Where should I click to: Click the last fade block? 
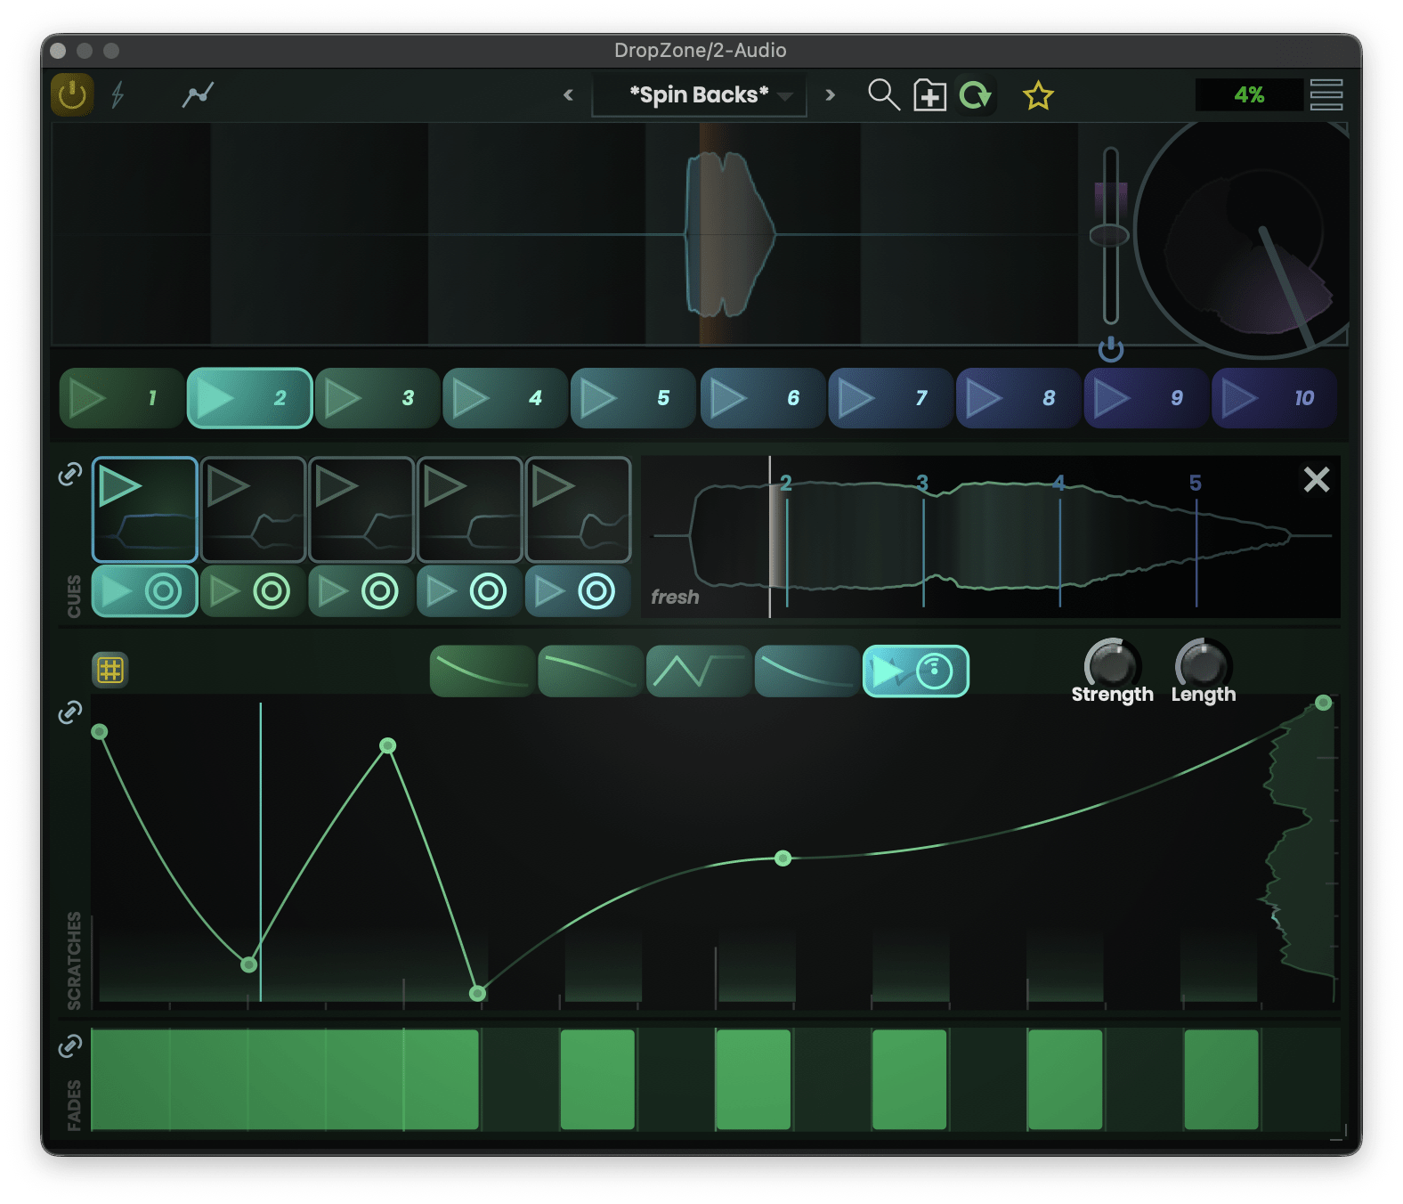pyautogui.click(x=1221, y=1079)
